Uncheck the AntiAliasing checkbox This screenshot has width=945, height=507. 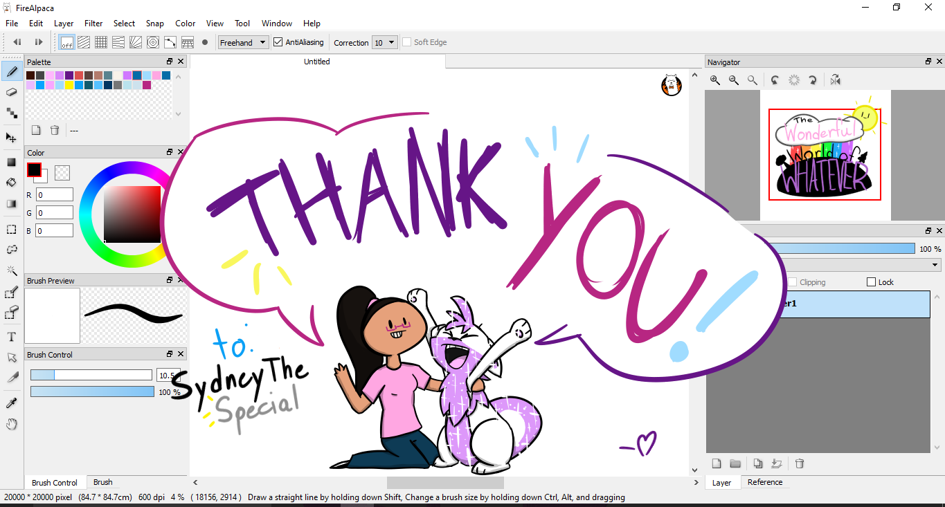point(278,42)
